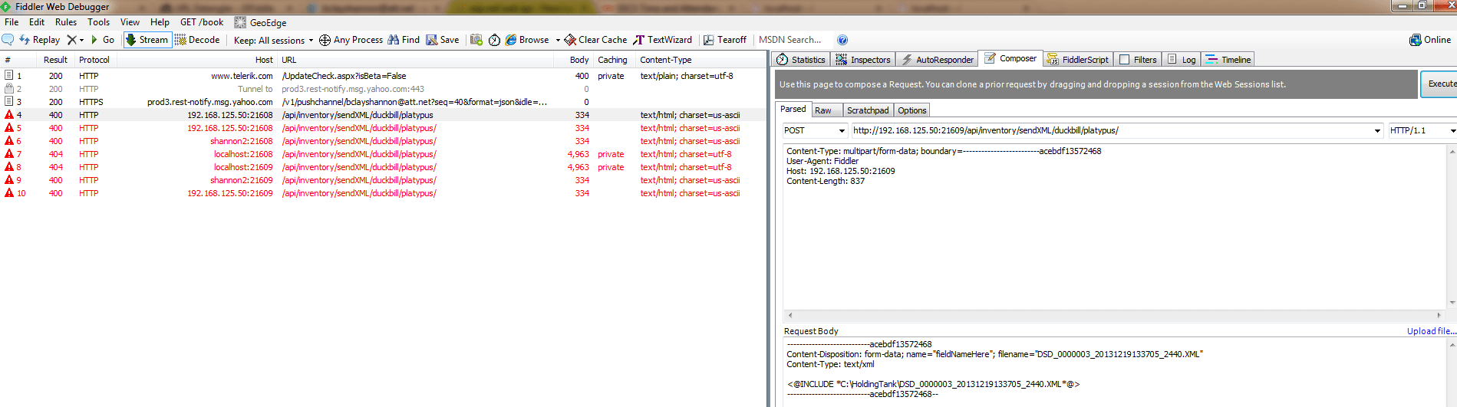Open the Edit menu

click(x=37, y=22)
